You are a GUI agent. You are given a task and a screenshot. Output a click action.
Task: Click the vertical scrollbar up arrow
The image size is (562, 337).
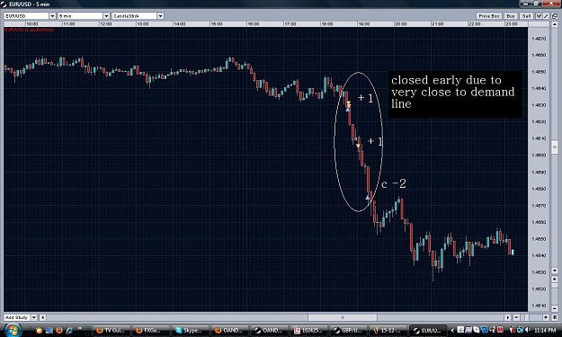coord(555,24)
